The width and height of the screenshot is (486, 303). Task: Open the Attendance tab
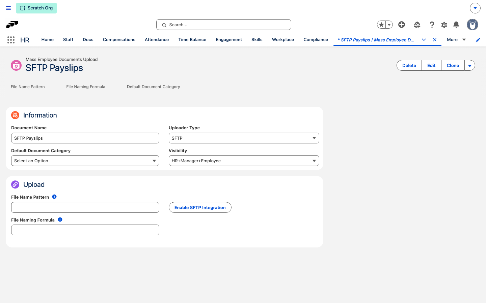[157, 40]
